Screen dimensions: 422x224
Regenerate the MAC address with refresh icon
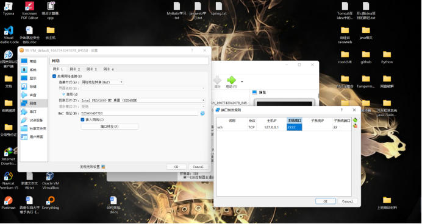202,113
